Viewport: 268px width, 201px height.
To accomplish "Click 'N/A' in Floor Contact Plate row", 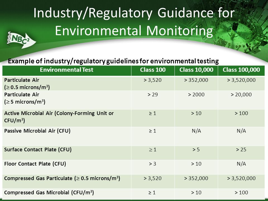I will [x=241, y=164].
